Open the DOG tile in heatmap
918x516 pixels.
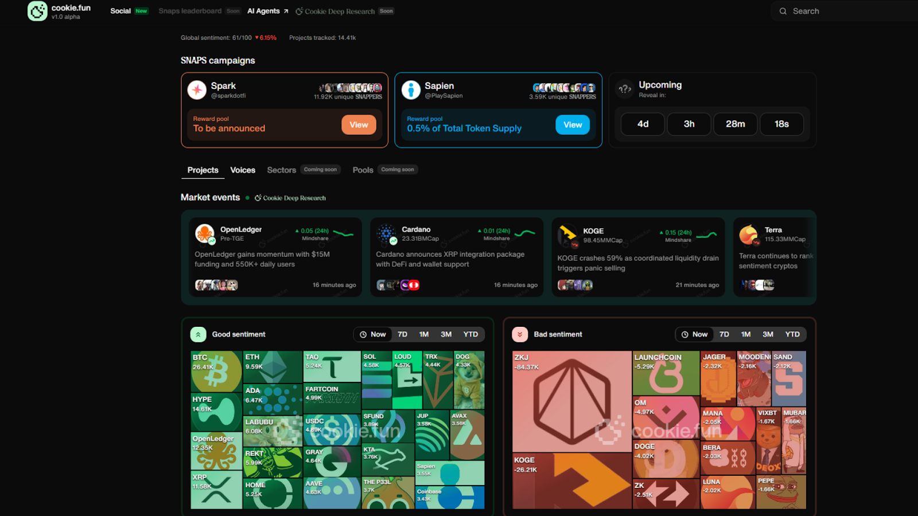point(469,380)
